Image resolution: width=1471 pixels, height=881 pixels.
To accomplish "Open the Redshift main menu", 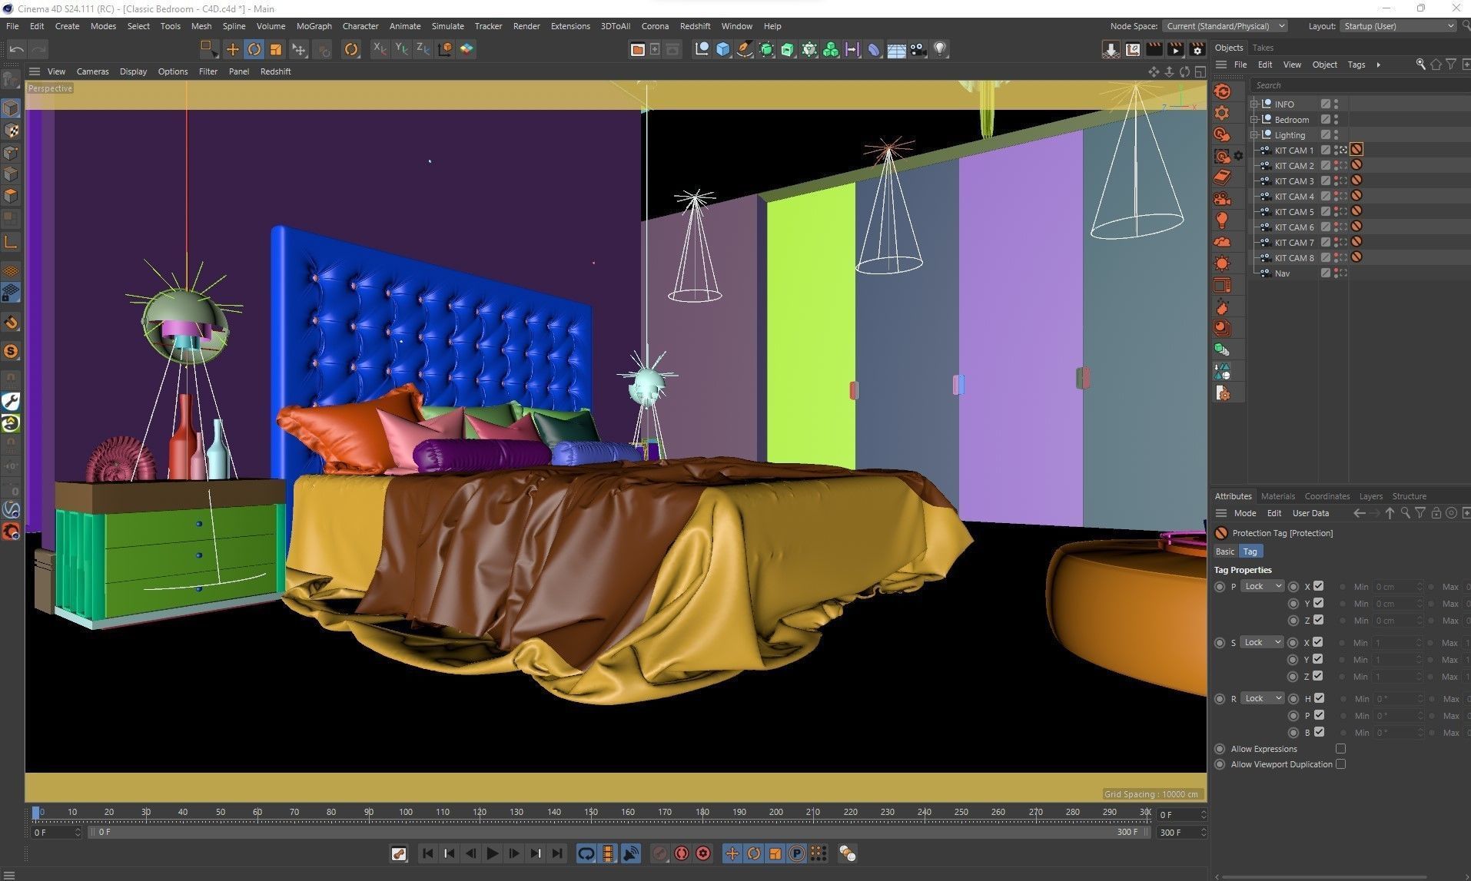I will tap(695, 26).
